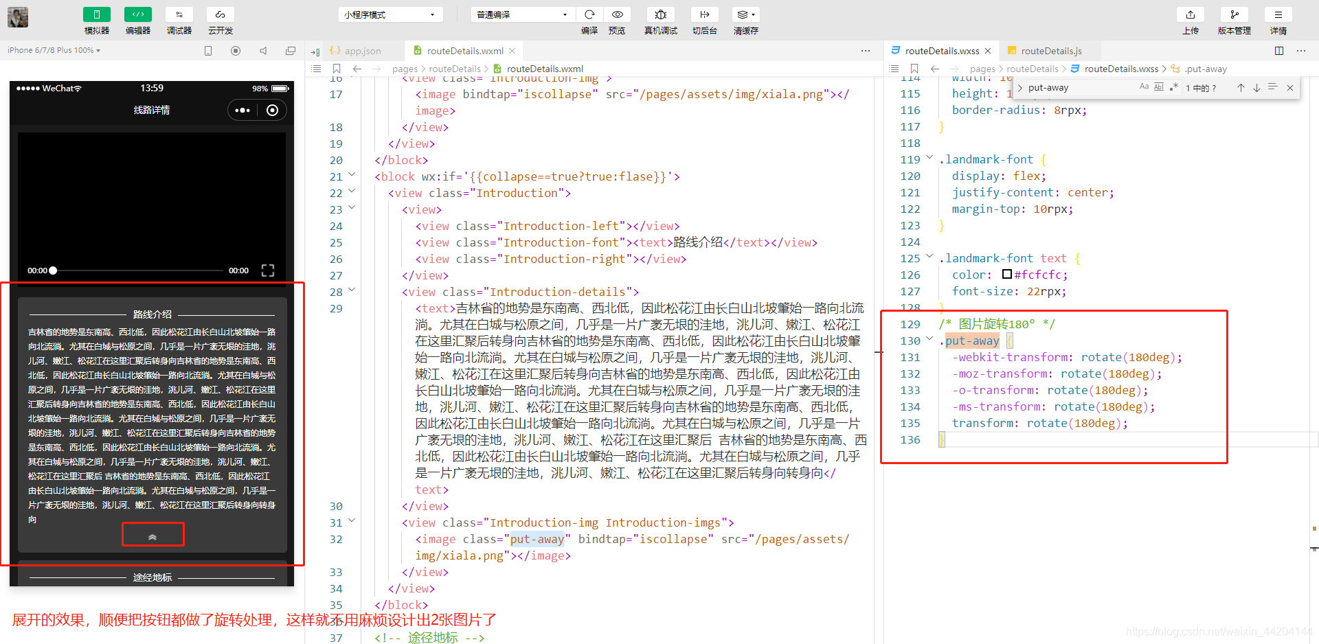Click the #fcfcfc color swatch
This screenshot has height=644, width=1319.
coord(1007,274)
